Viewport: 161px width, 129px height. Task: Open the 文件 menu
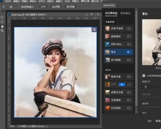pos(8,1)
